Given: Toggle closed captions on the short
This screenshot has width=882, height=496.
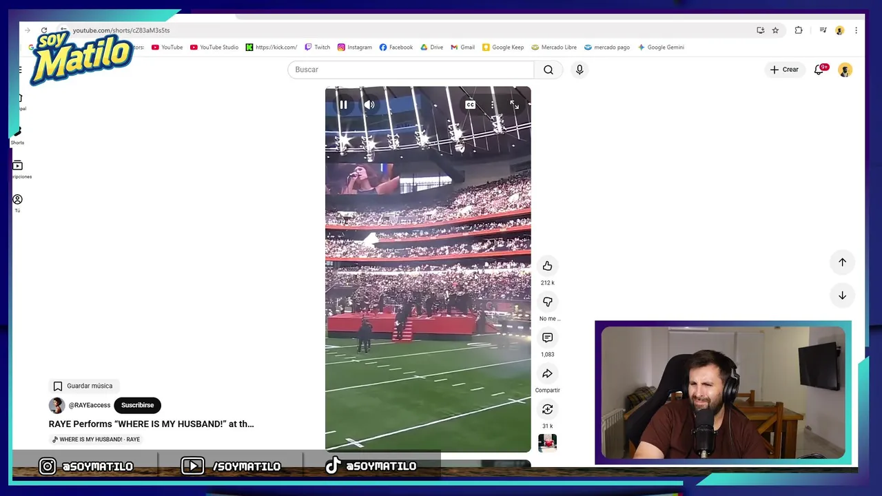Looking at the screenshot, I should point(470,105).
